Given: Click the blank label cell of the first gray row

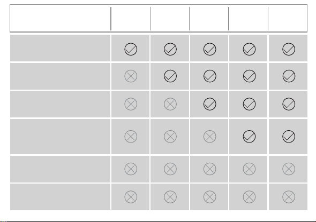Looking at the screenshot, I should coord(61,48).
